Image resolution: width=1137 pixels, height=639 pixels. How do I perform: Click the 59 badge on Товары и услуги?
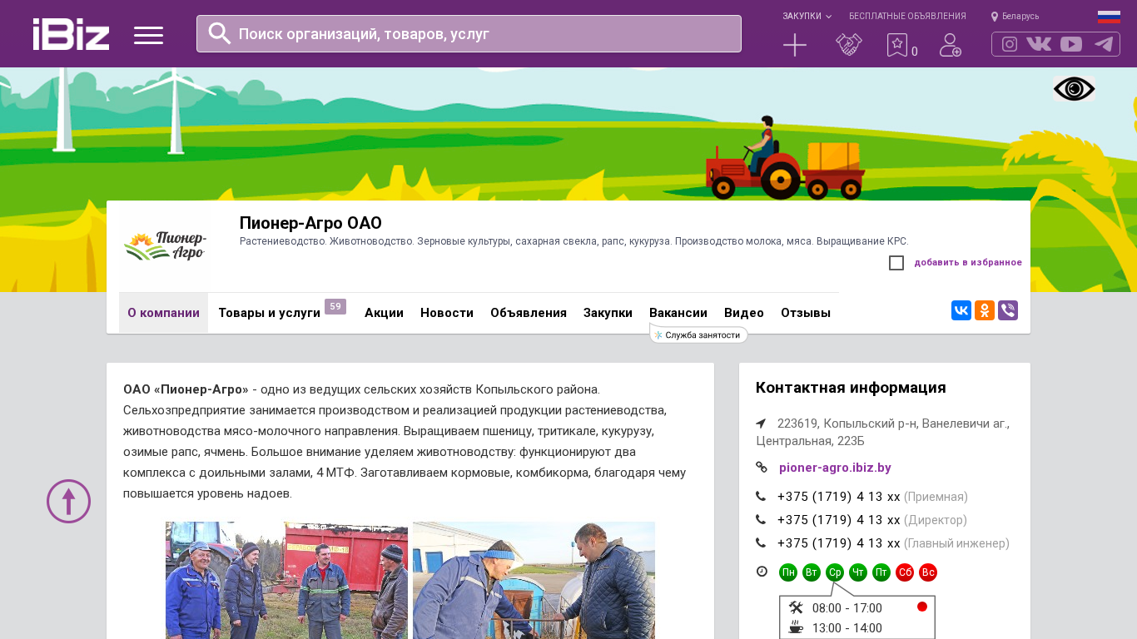coord(335,306)
